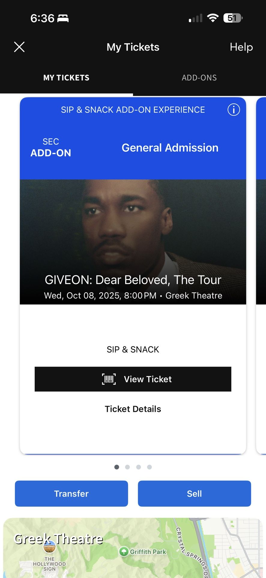Viewport: 266px width, 578px height.
Task: Tap the barcode icon on View Ticket
Action: [x=109, y=379]
